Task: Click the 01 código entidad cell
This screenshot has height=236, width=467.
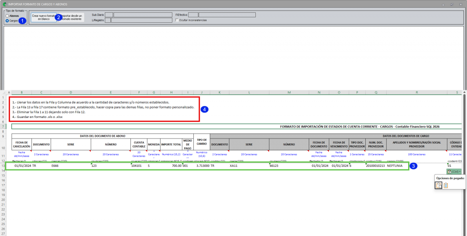Action: coord(455,165)
